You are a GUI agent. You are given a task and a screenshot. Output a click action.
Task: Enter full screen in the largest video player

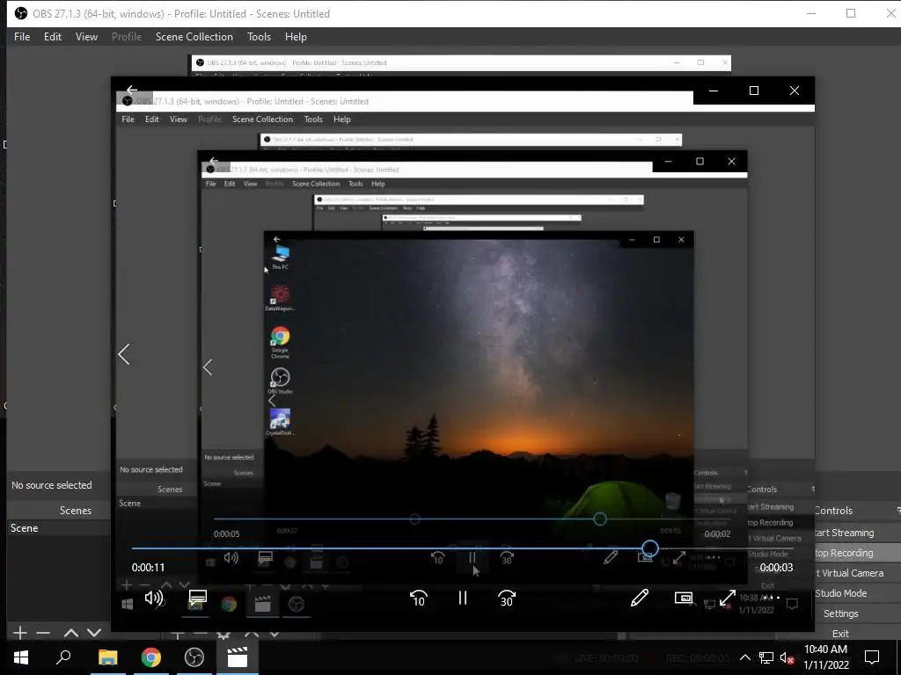coord(728,598)
